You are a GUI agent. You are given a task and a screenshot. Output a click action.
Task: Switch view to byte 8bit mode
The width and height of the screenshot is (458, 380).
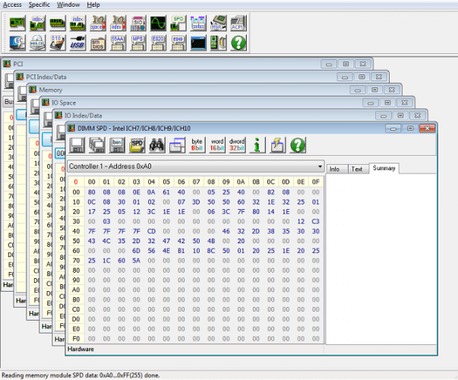point(197,144)
